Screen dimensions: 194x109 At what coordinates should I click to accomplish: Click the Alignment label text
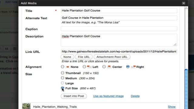tap(33, 67)
